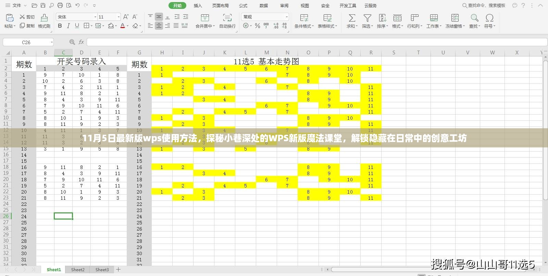Click the decrease indent icon

177,17
